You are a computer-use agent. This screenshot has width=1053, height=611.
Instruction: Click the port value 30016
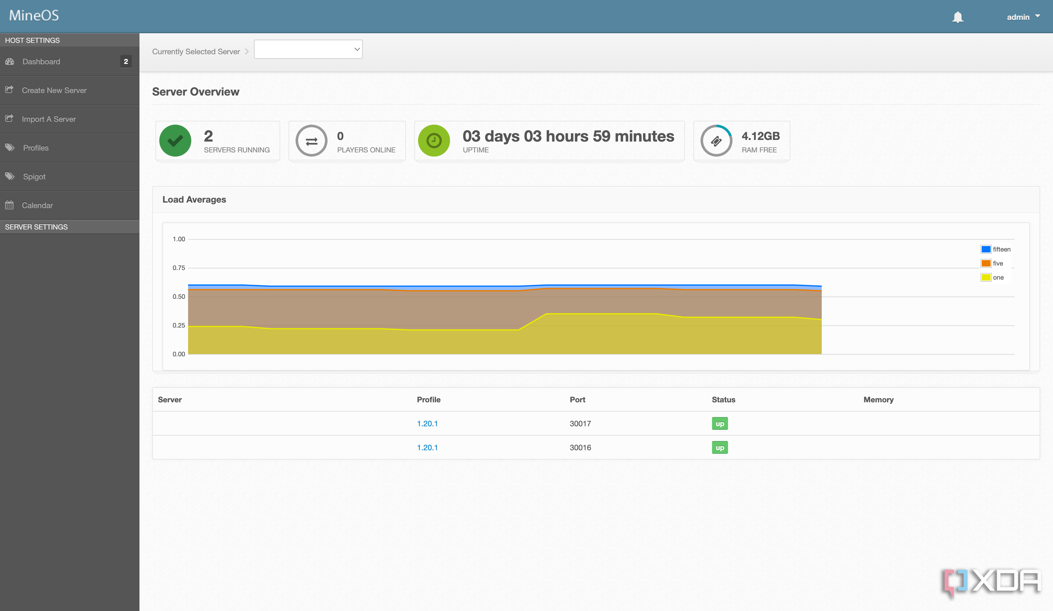click(x=580, y=447)
